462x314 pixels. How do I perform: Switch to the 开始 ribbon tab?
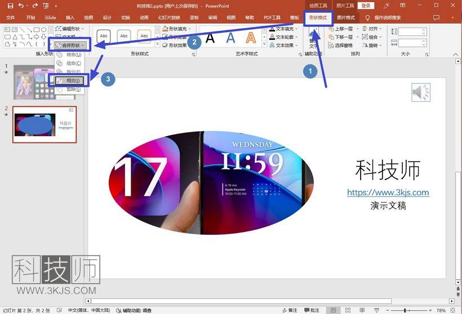click(x=30, y=17)
